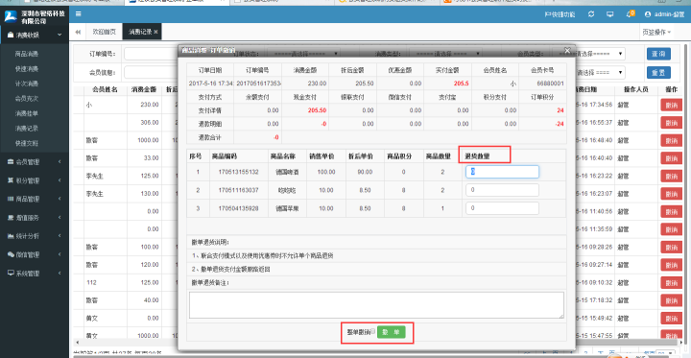
Task: Click the 1000.00 amount in 16:48:40 row
Action: 148,141
